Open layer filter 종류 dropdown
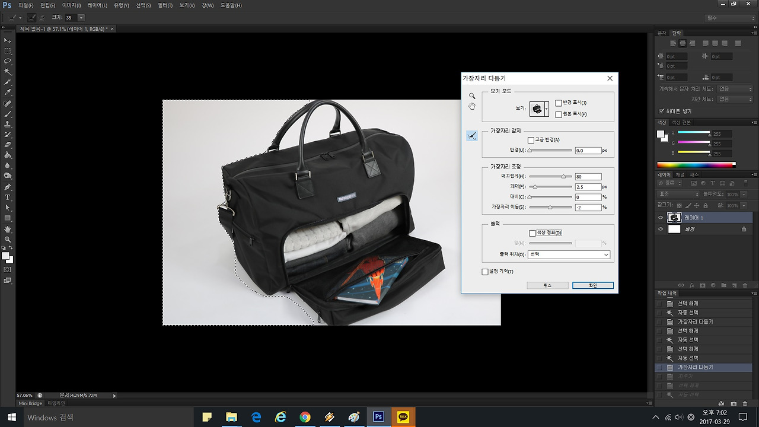759x427 pixels. pyautogui.click(x=670, y=183)
